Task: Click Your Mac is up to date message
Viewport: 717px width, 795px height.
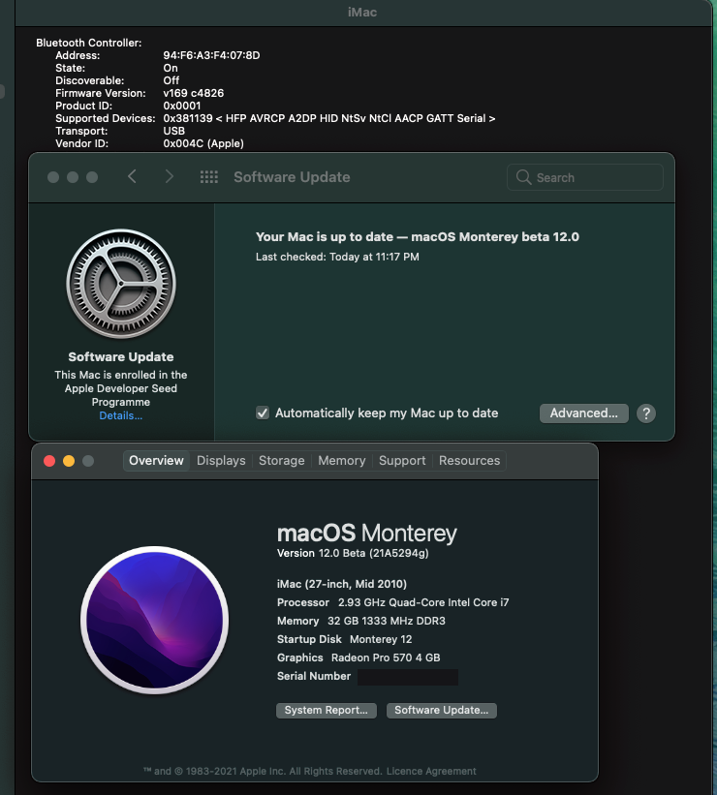Action: click(x=417, y=237)
